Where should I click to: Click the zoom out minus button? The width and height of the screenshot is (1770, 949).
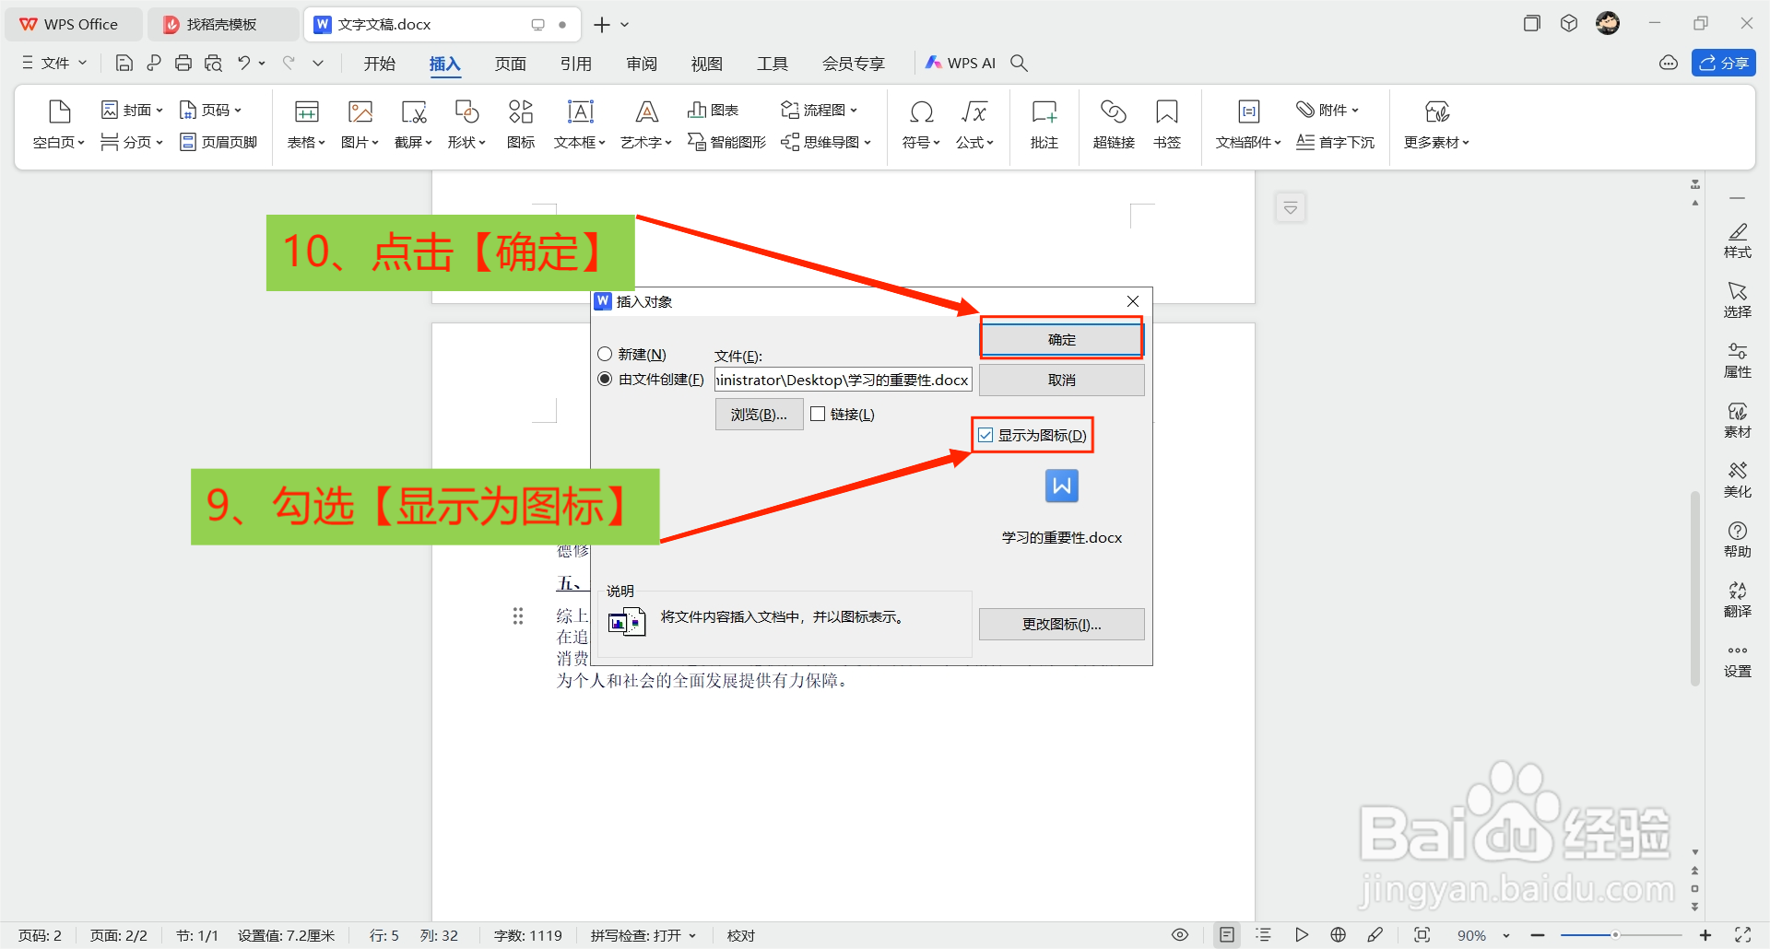1537,935
